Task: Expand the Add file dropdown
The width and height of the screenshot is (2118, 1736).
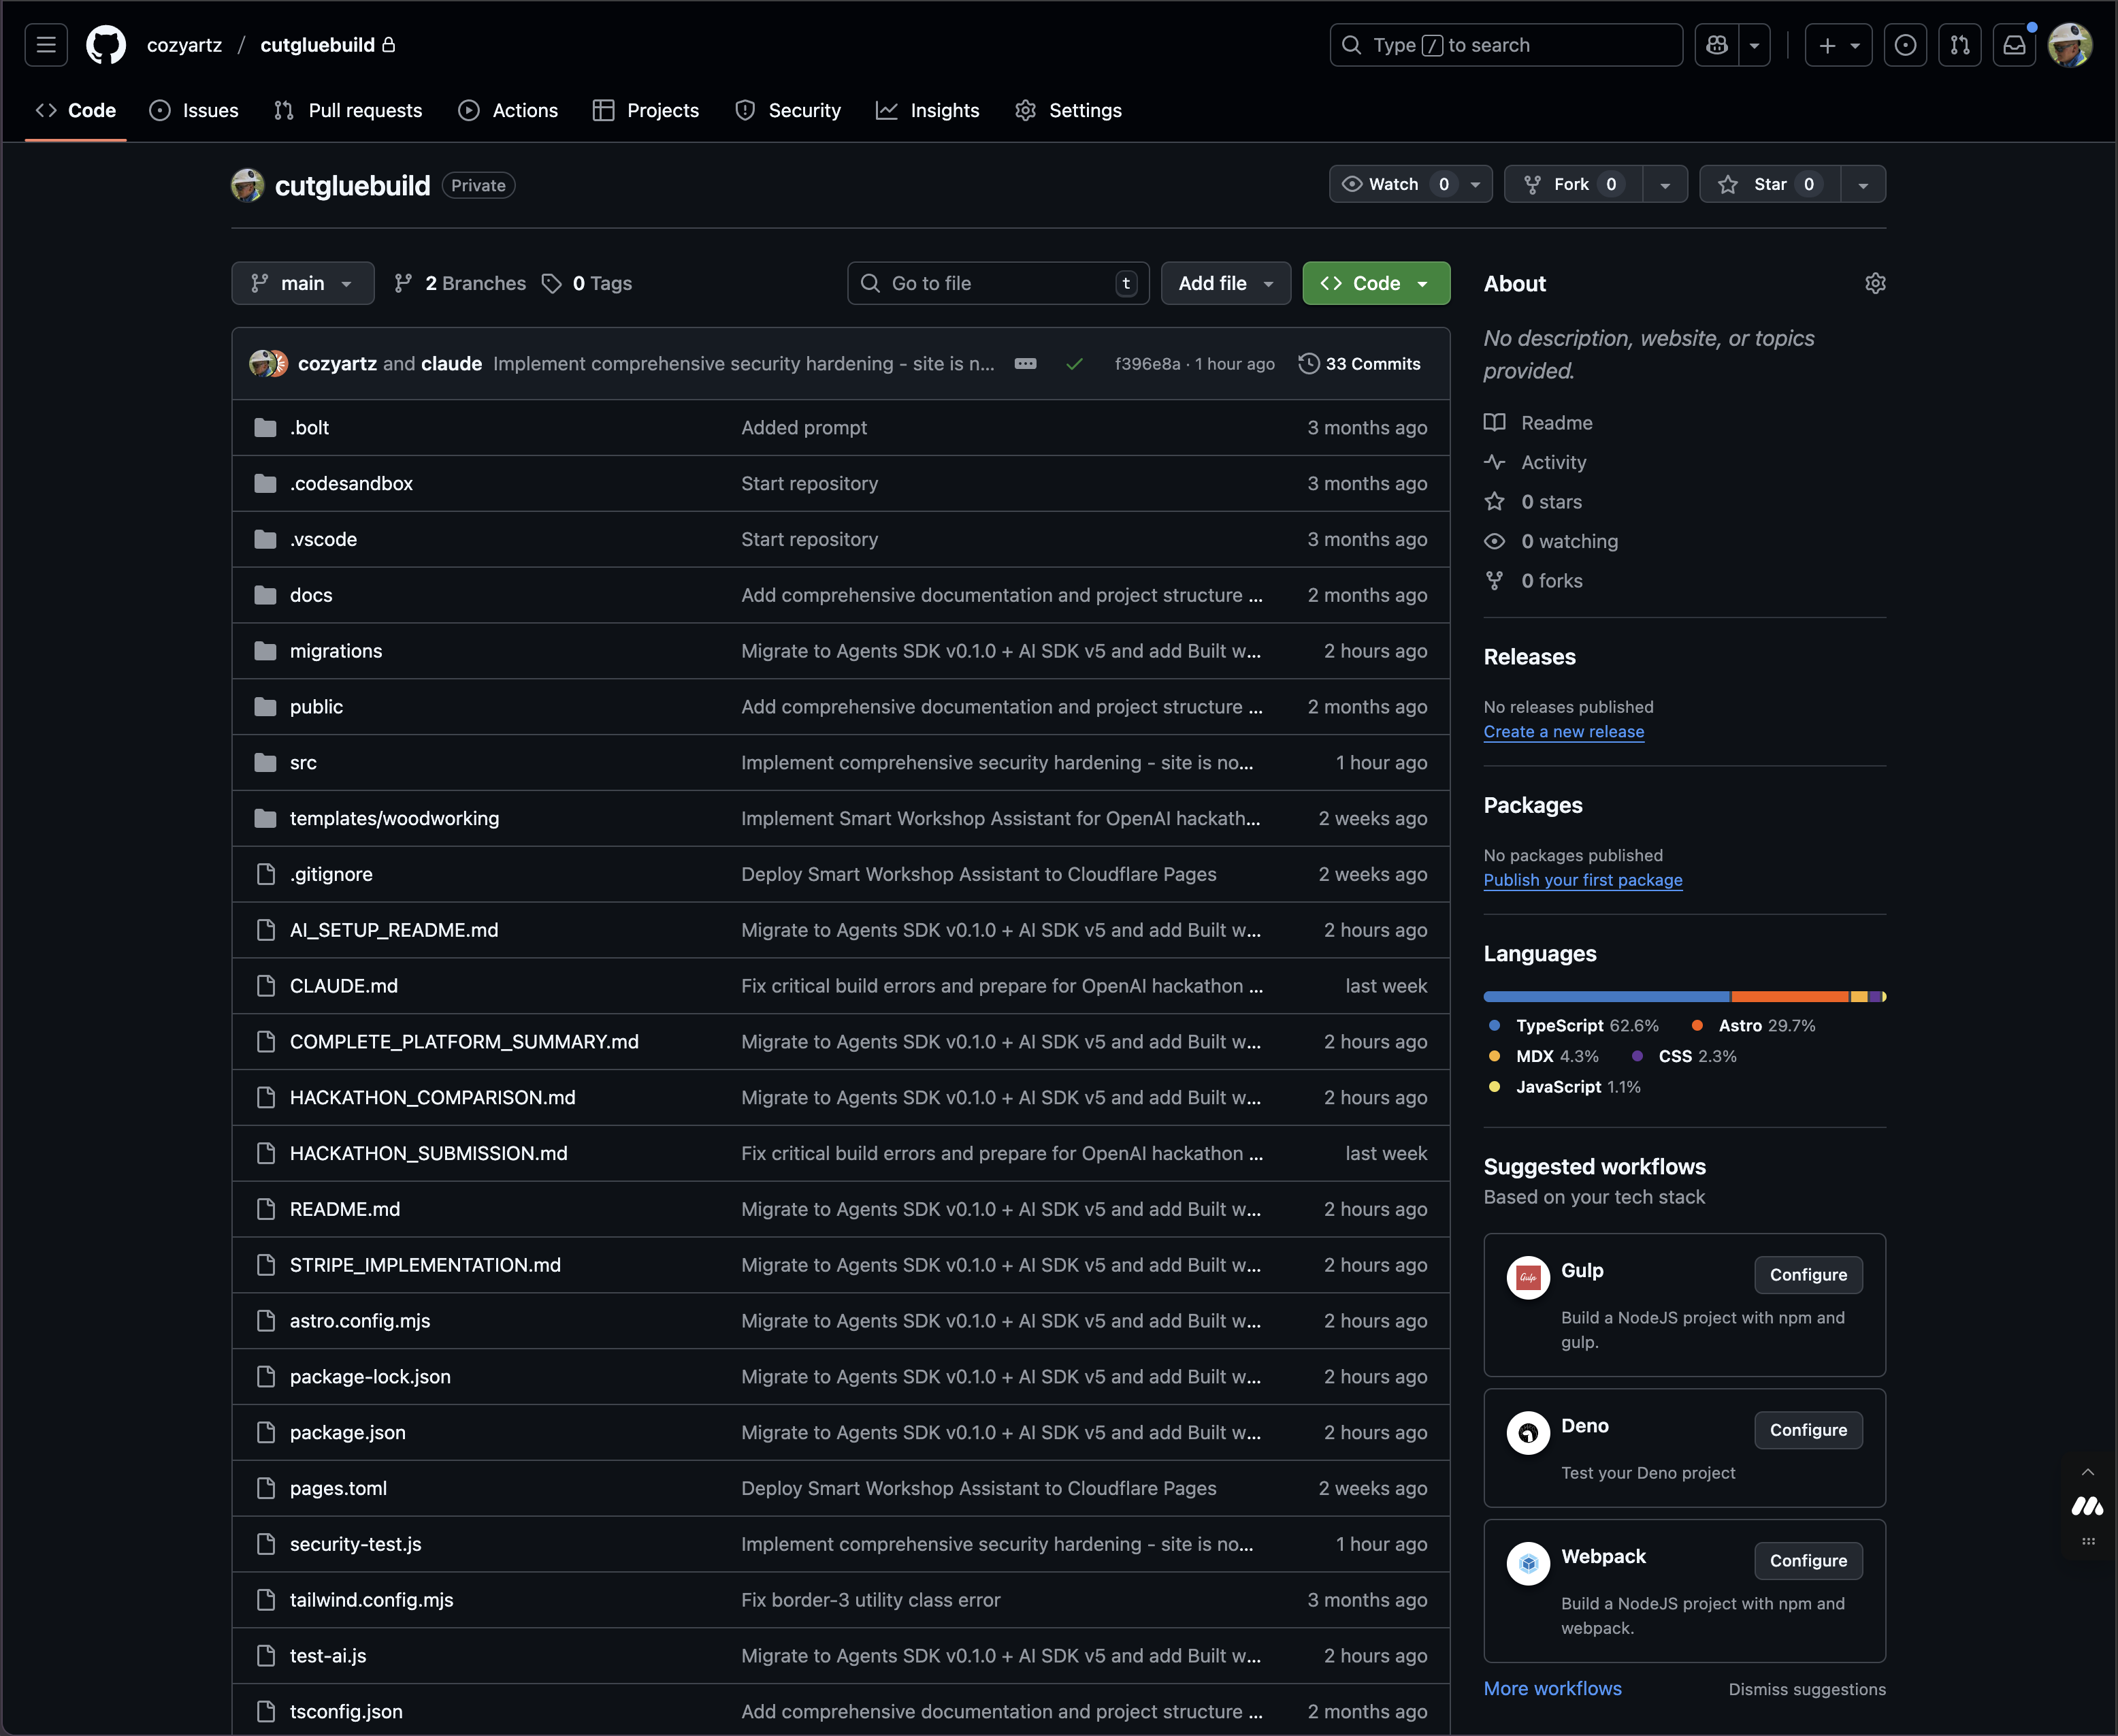Action: (1226, 284)
